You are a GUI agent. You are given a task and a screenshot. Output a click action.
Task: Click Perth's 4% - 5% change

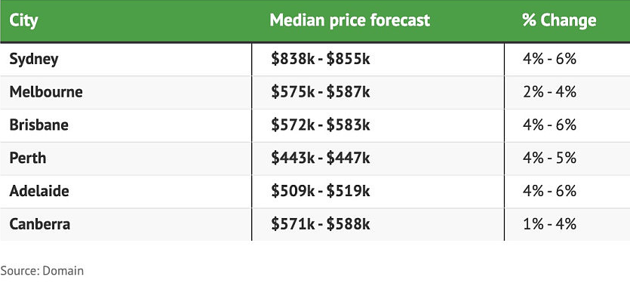pyautogui.click(x=549, y=158)
